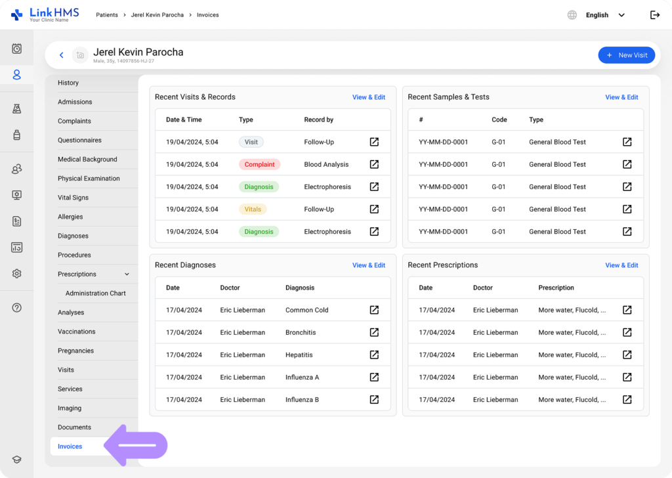Click the Documents menu entry

(x=75, y=427)
